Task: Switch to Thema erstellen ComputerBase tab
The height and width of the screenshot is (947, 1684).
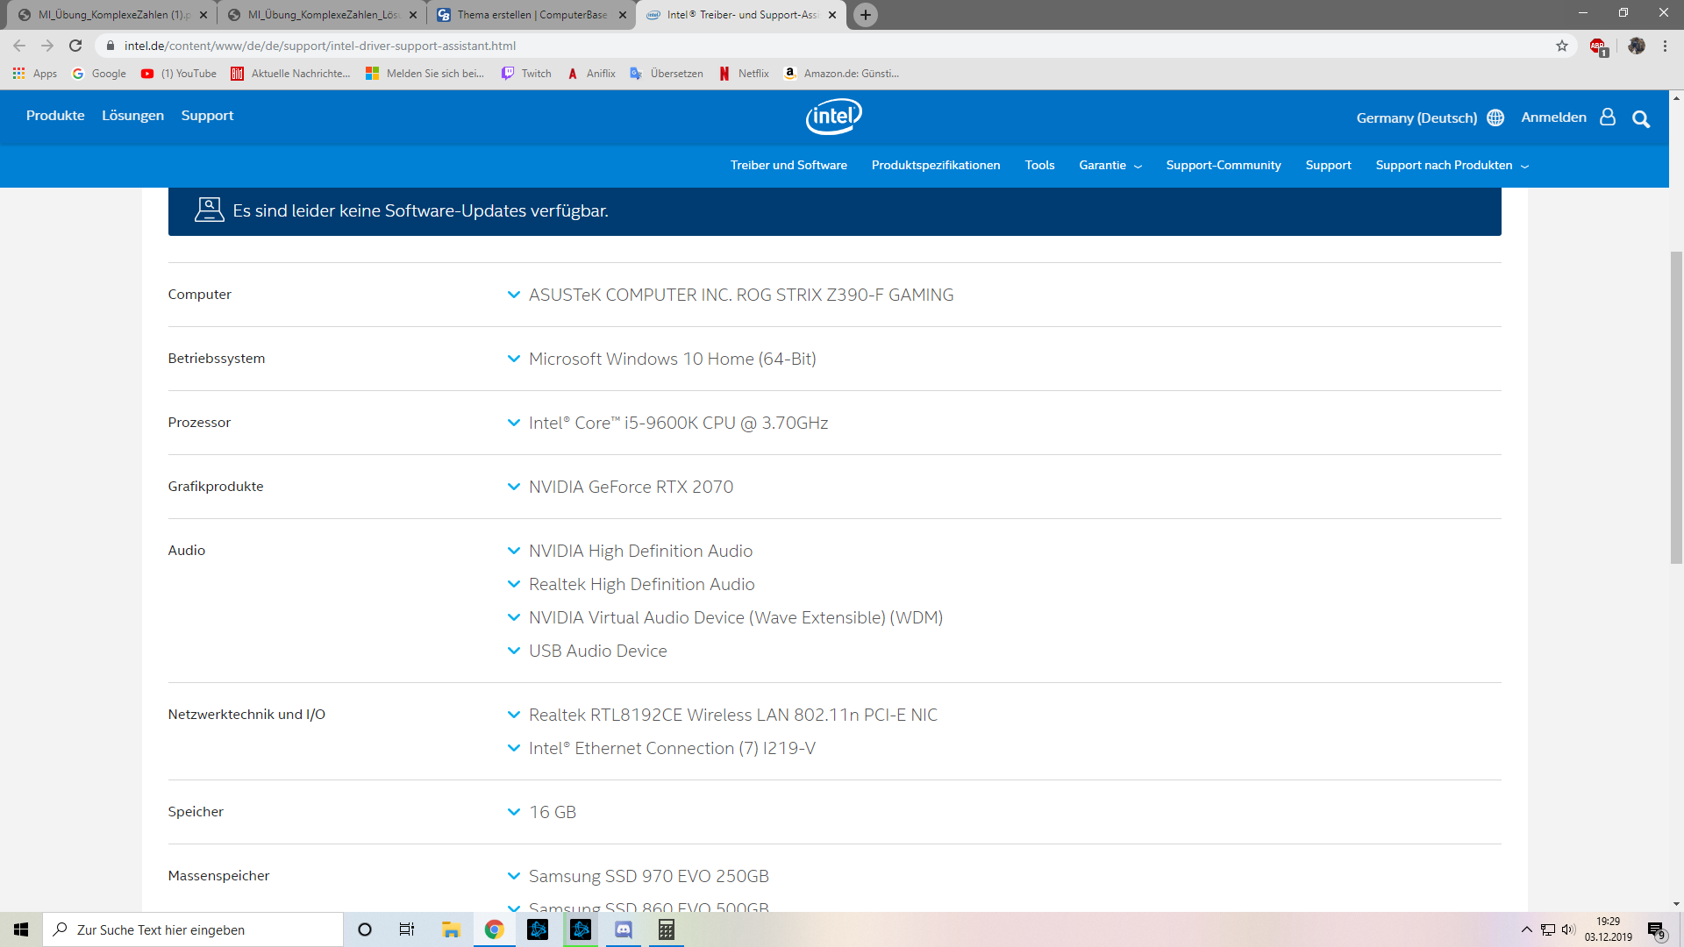Action: 532,15
